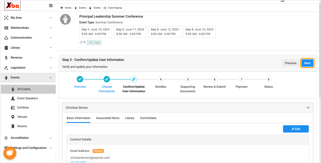This screenshot has height=163, width=321.
Task: Click the Confirm/Update step pencil circle
Action: (134, 79)
